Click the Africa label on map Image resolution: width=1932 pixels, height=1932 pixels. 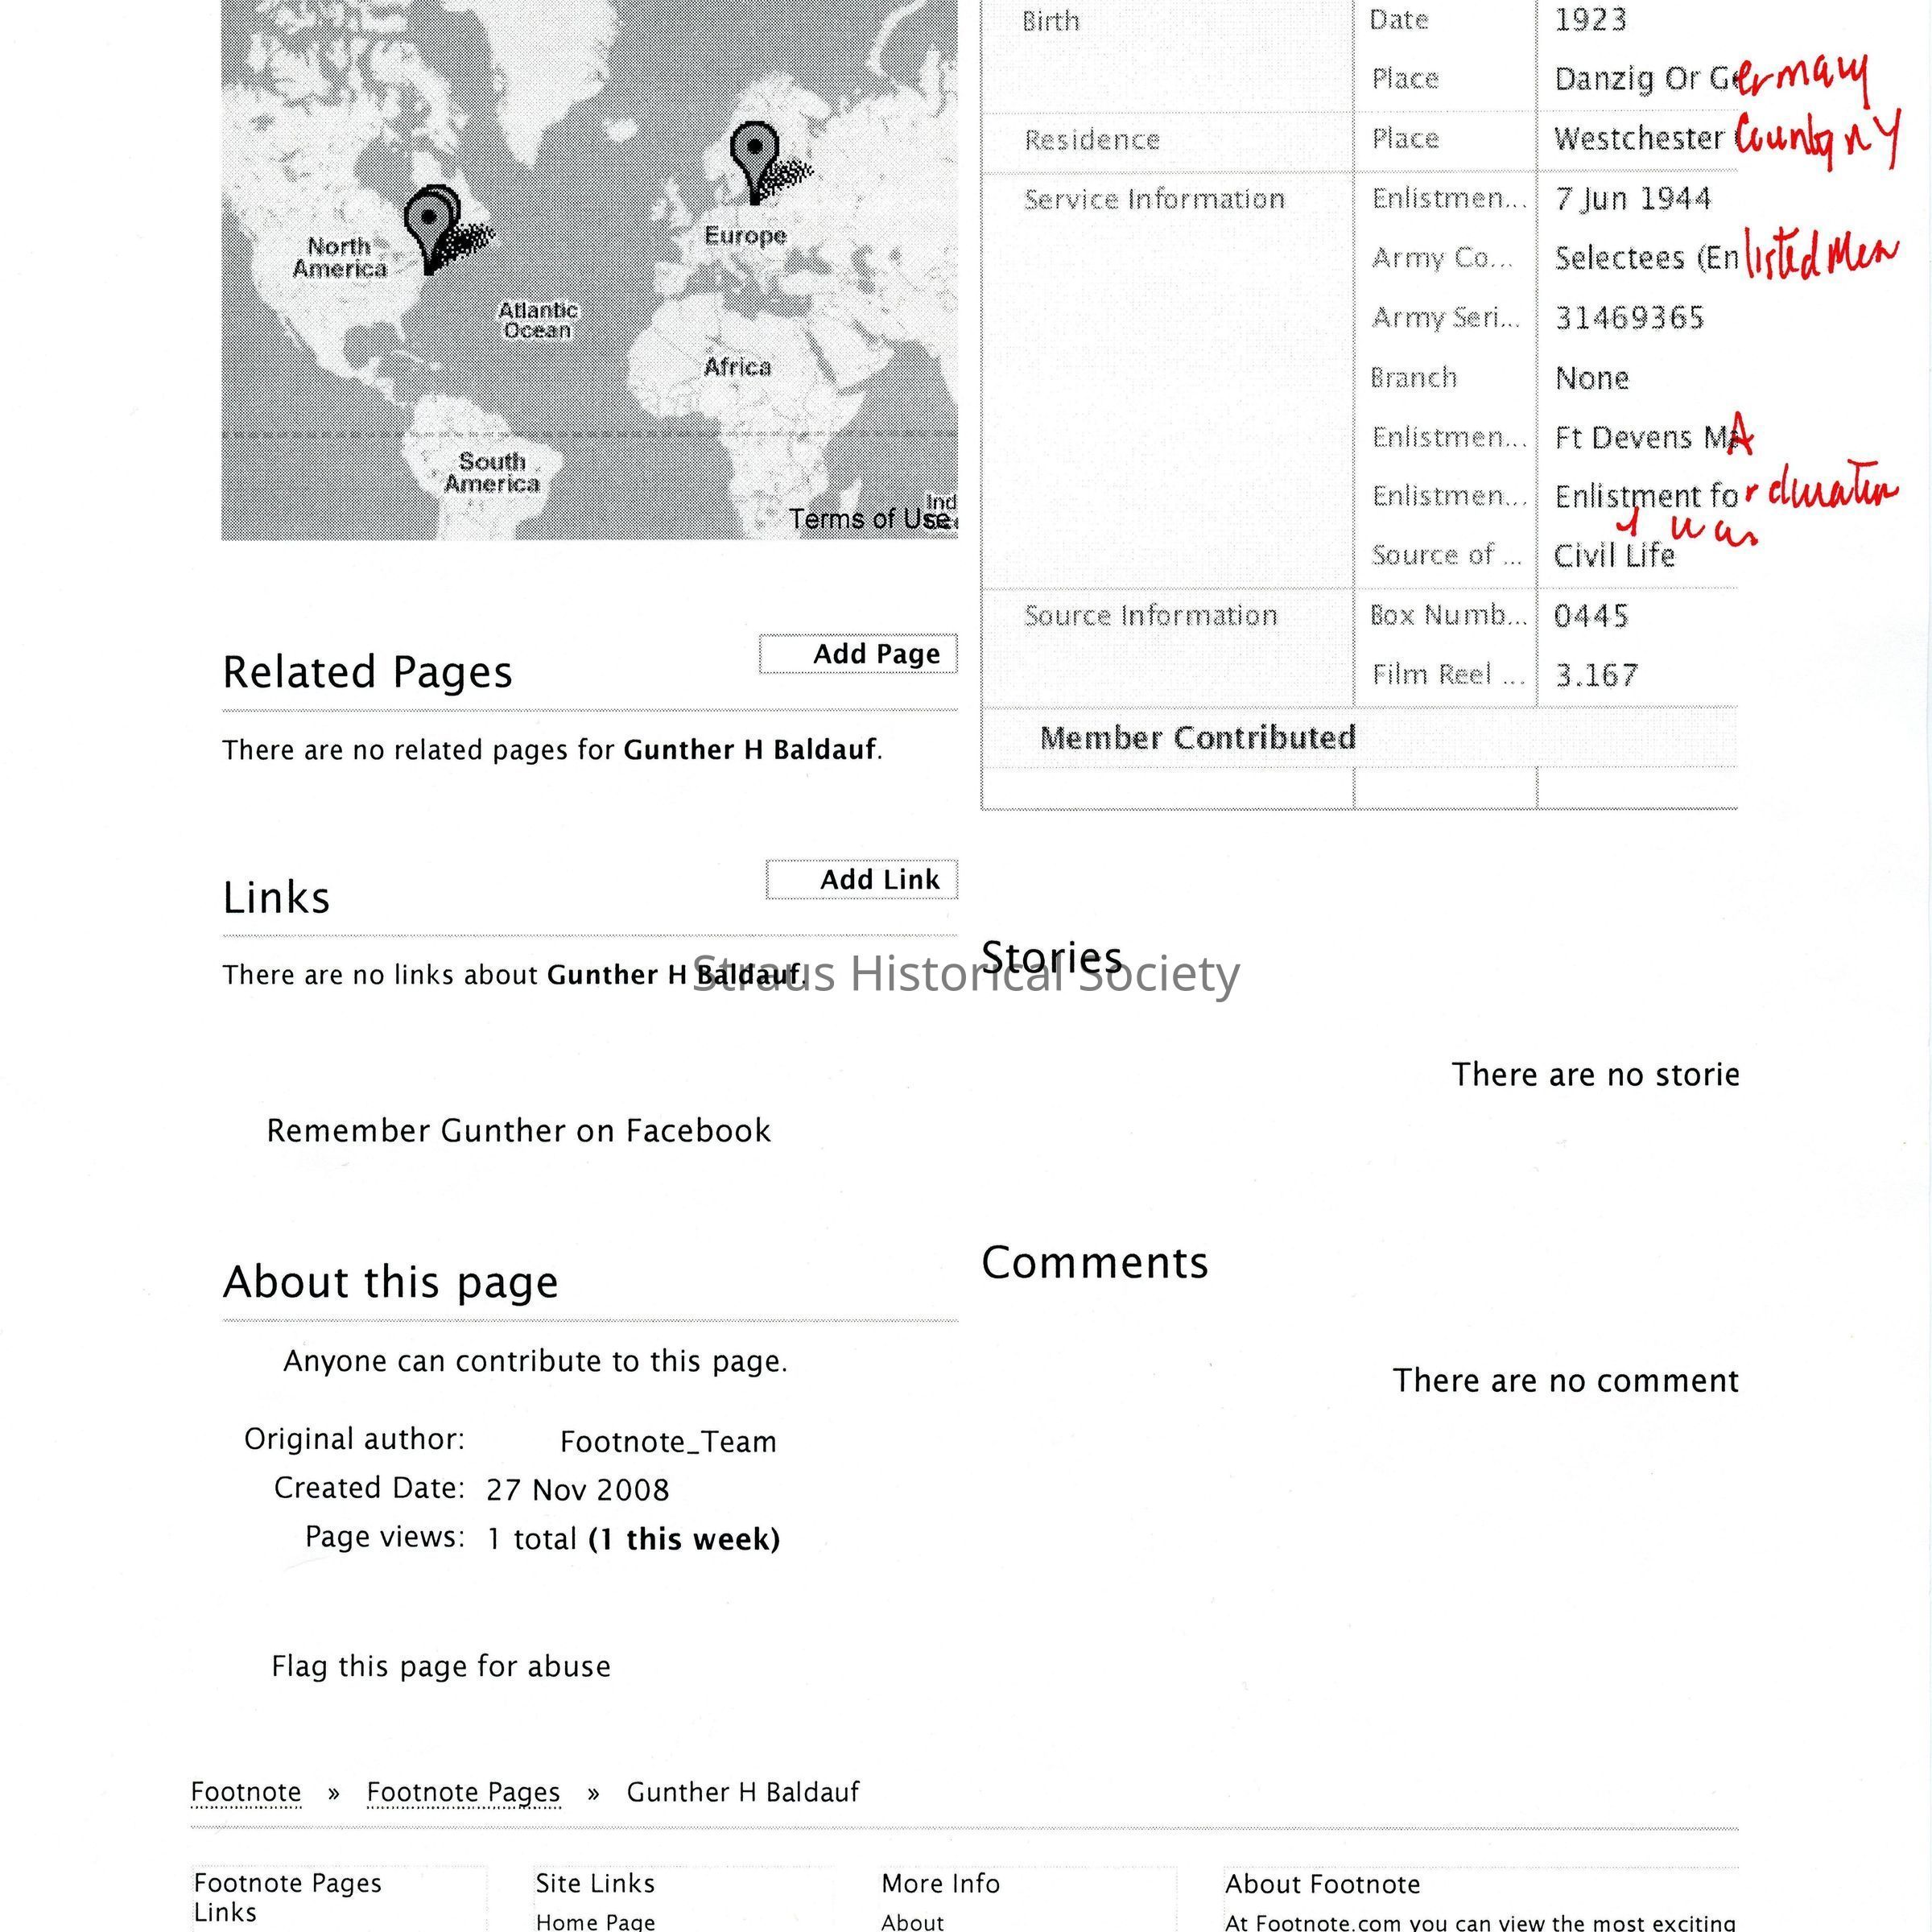pyautogui.click(x=737, y=367)
